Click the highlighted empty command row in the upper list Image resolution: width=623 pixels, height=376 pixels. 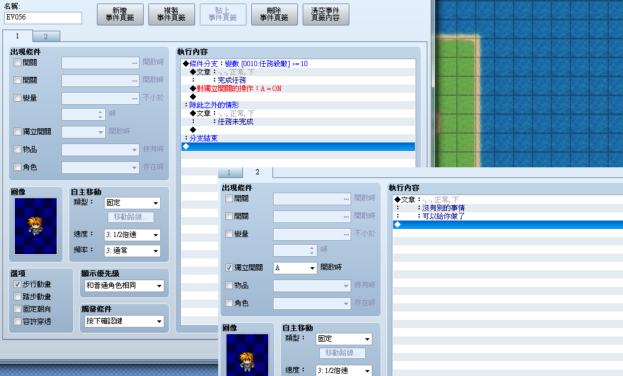tap(298, 147)
